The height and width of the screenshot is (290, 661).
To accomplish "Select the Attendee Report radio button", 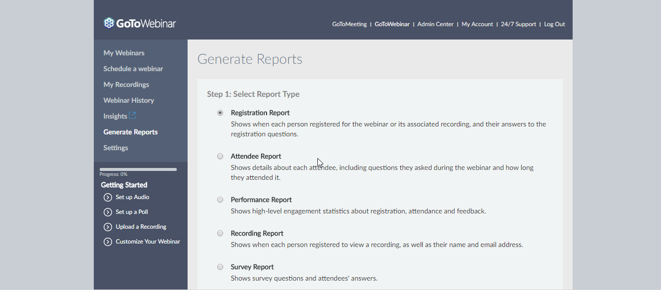I will 220,156.
